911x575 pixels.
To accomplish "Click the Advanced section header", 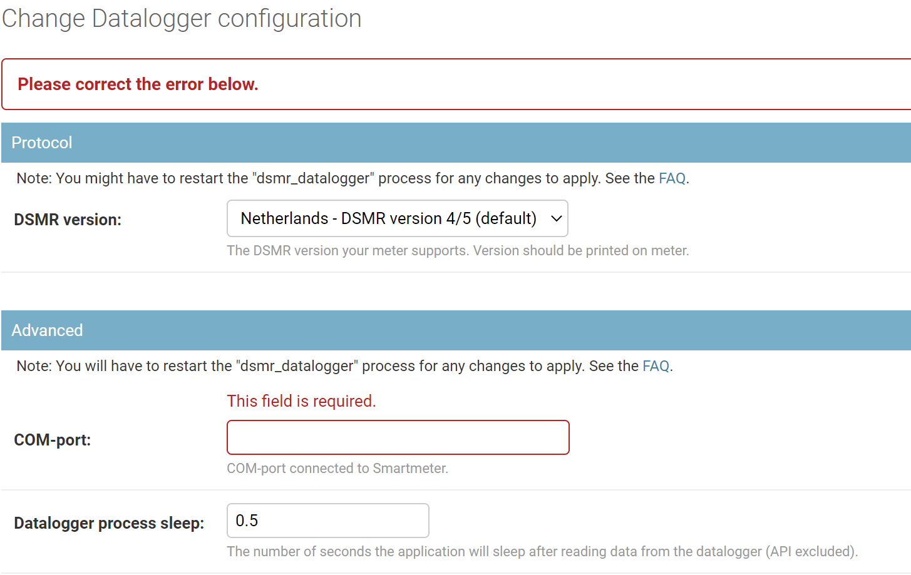I will pos(47,330).
